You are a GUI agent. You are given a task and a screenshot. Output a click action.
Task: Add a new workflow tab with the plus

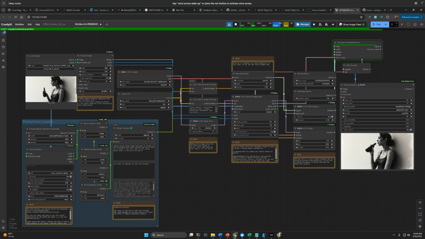click(107, 24)
